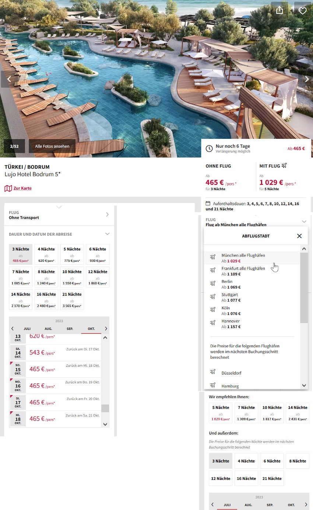Click the Alle Fotos ansehen button
Screen dimensions: 313x510
[52, 146]
